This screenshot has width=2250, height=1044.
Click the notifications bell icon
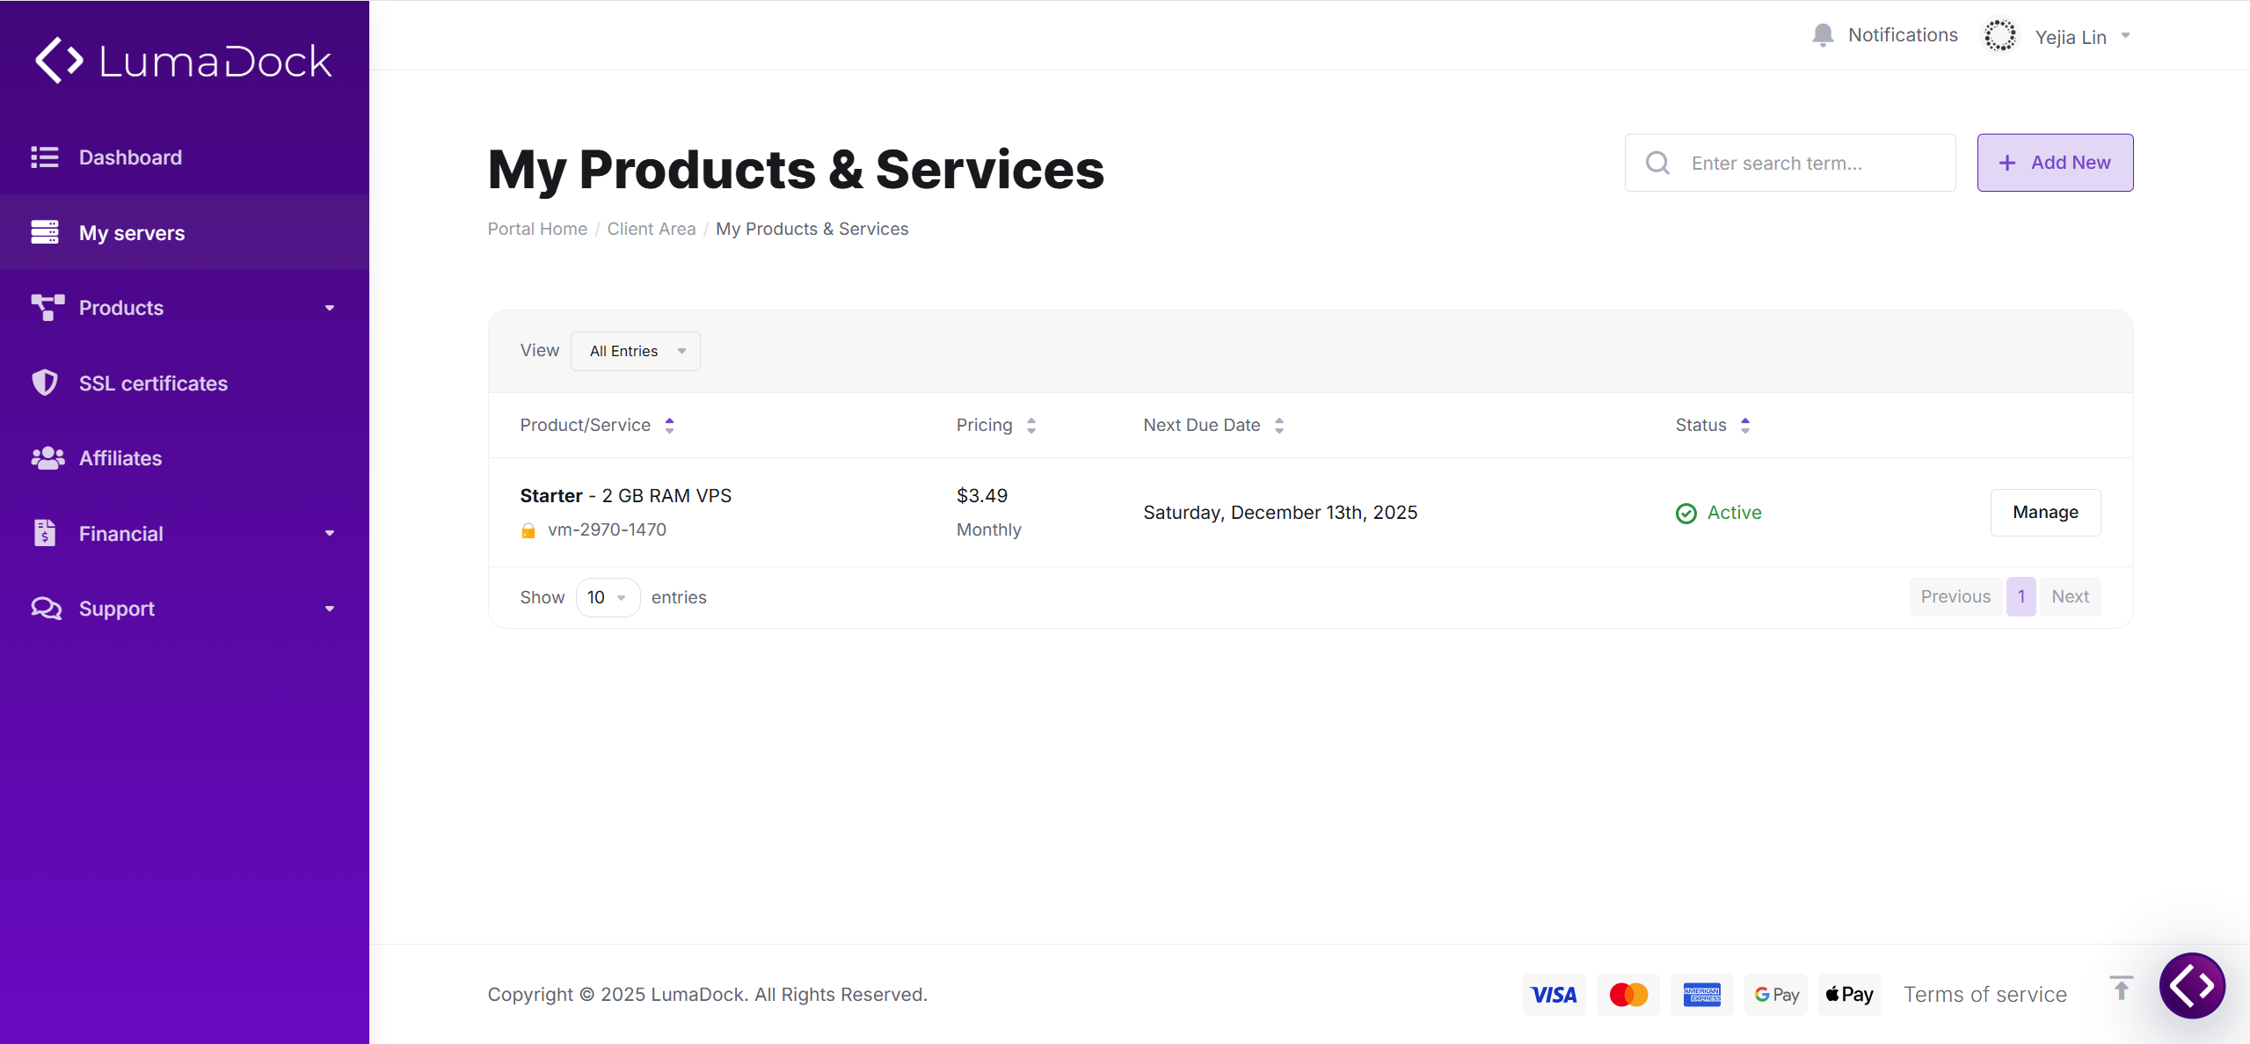tap(1823, 35)
